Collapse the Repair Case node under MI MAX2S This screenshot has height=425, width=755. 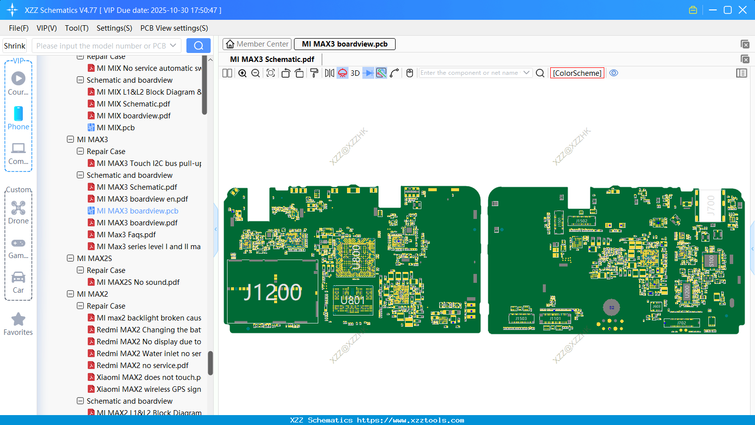pyautogui.click(x=80, y=270)
